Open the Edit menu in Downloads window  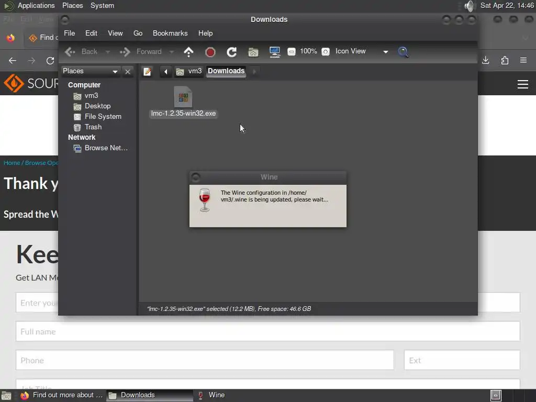91,33
